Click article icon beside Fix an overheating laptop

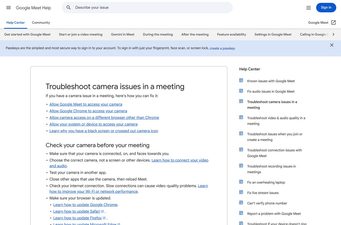pos(241,182)
